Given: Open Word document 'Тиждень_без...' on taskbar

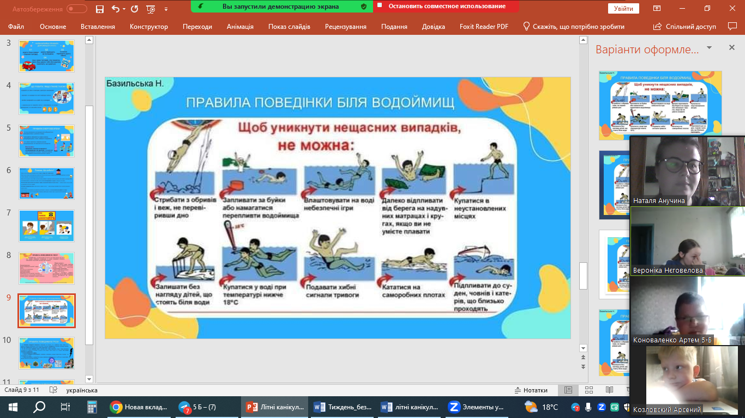Looking at the screenshot, I should (344, 407).
